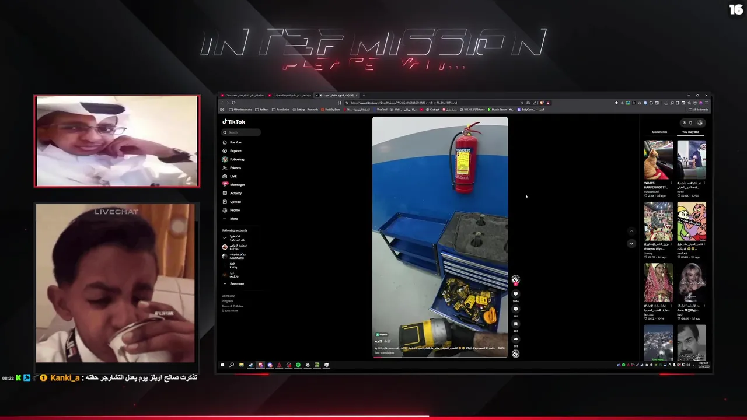This screenshot has width=747, height=420.
Task: Open the spinning sound disc icon
Action: [515, 353]
